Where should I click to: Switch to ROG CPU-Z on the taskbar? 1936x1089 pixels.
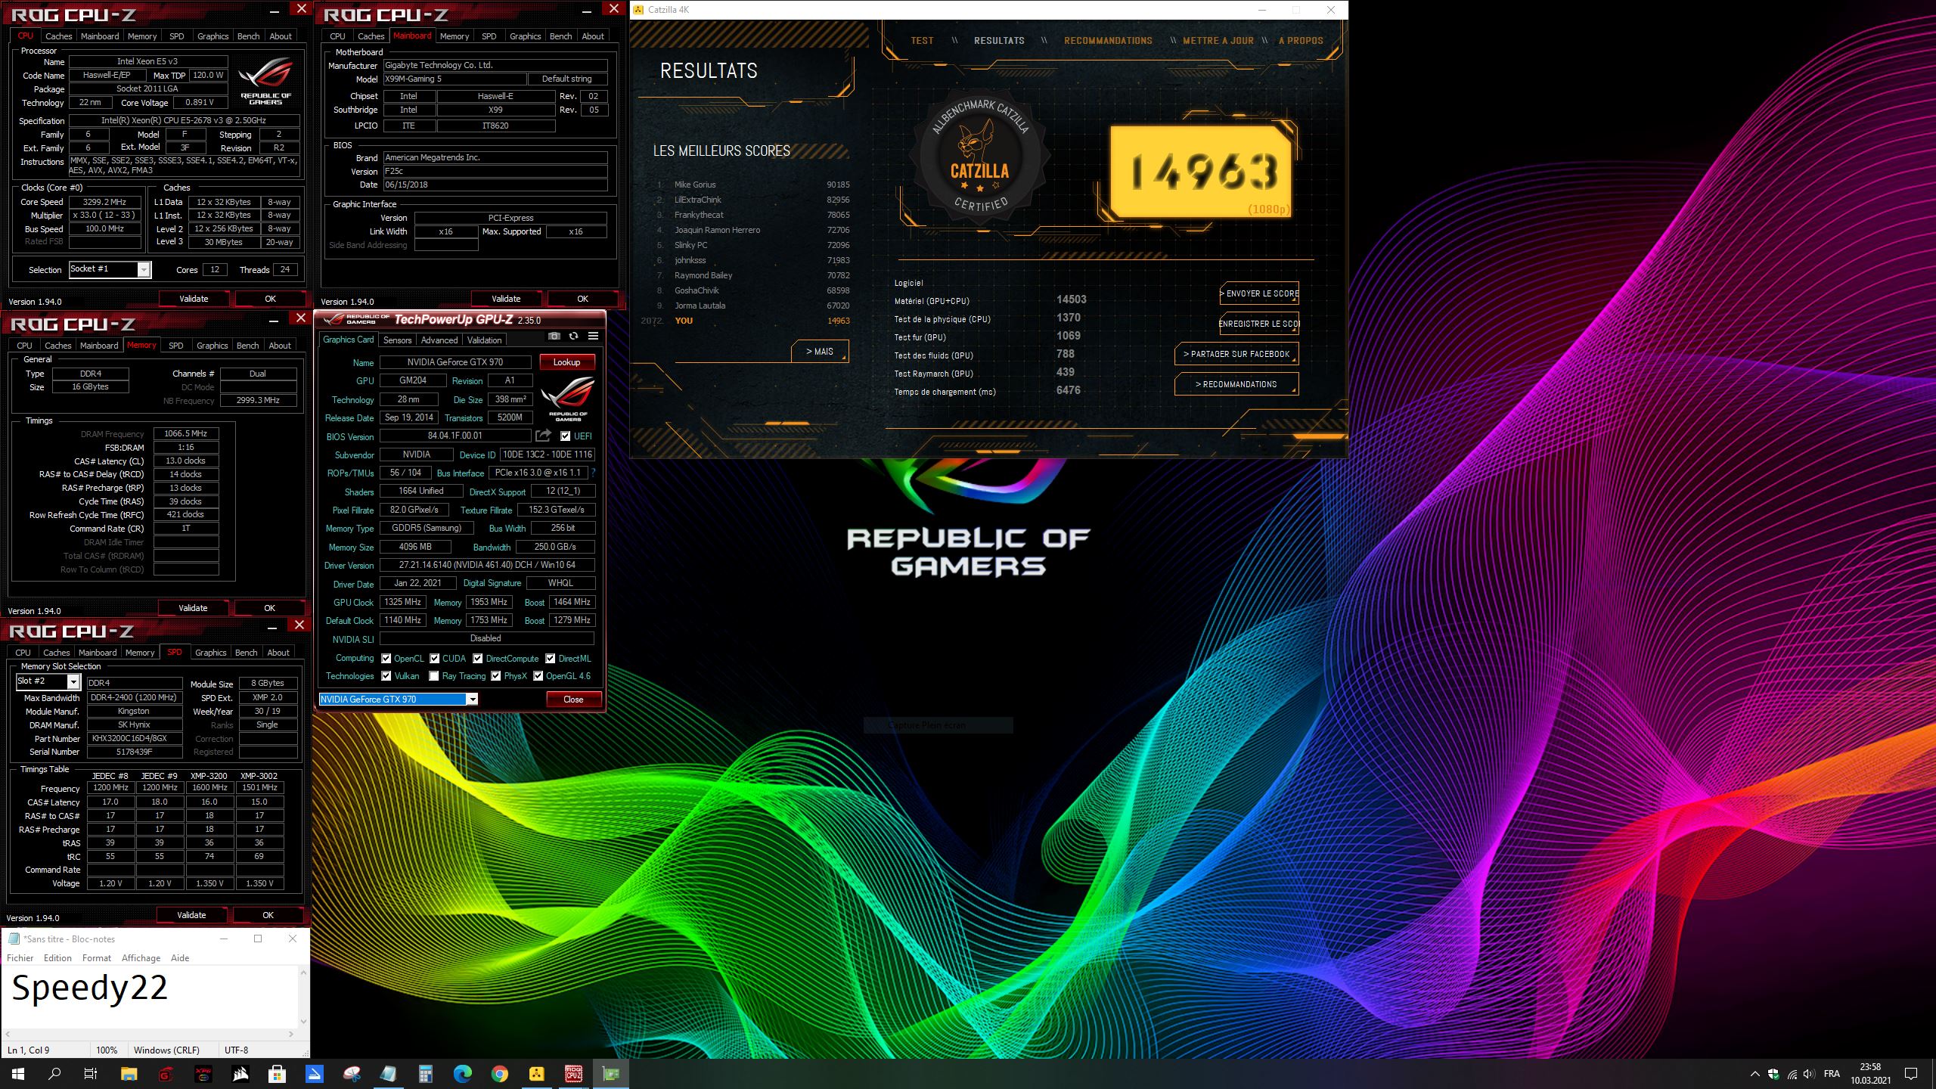(x=573, y=1074)
